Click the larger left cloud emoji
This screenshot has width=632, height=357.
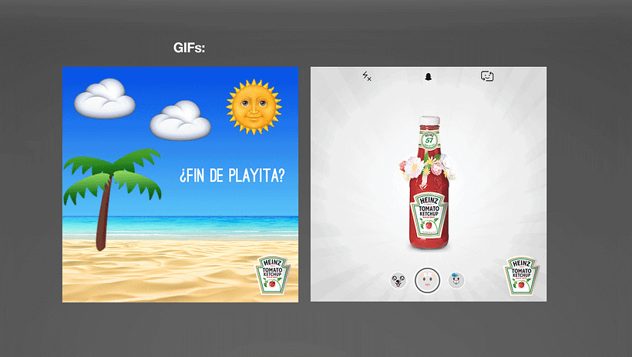click(x=105, y=98)
